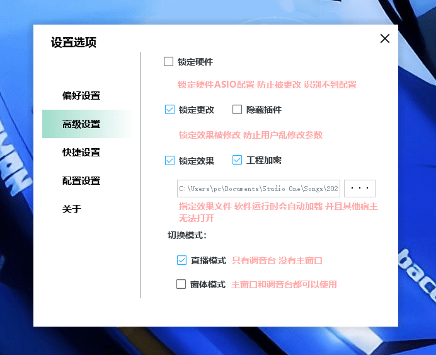436x355 pixels.
Task: Go to 配置设置 section
Action: (x=81, y=180)
